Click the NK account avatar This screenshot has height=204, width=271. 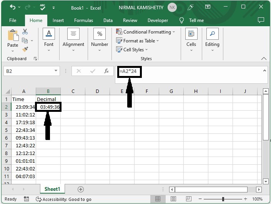(172, 7)
